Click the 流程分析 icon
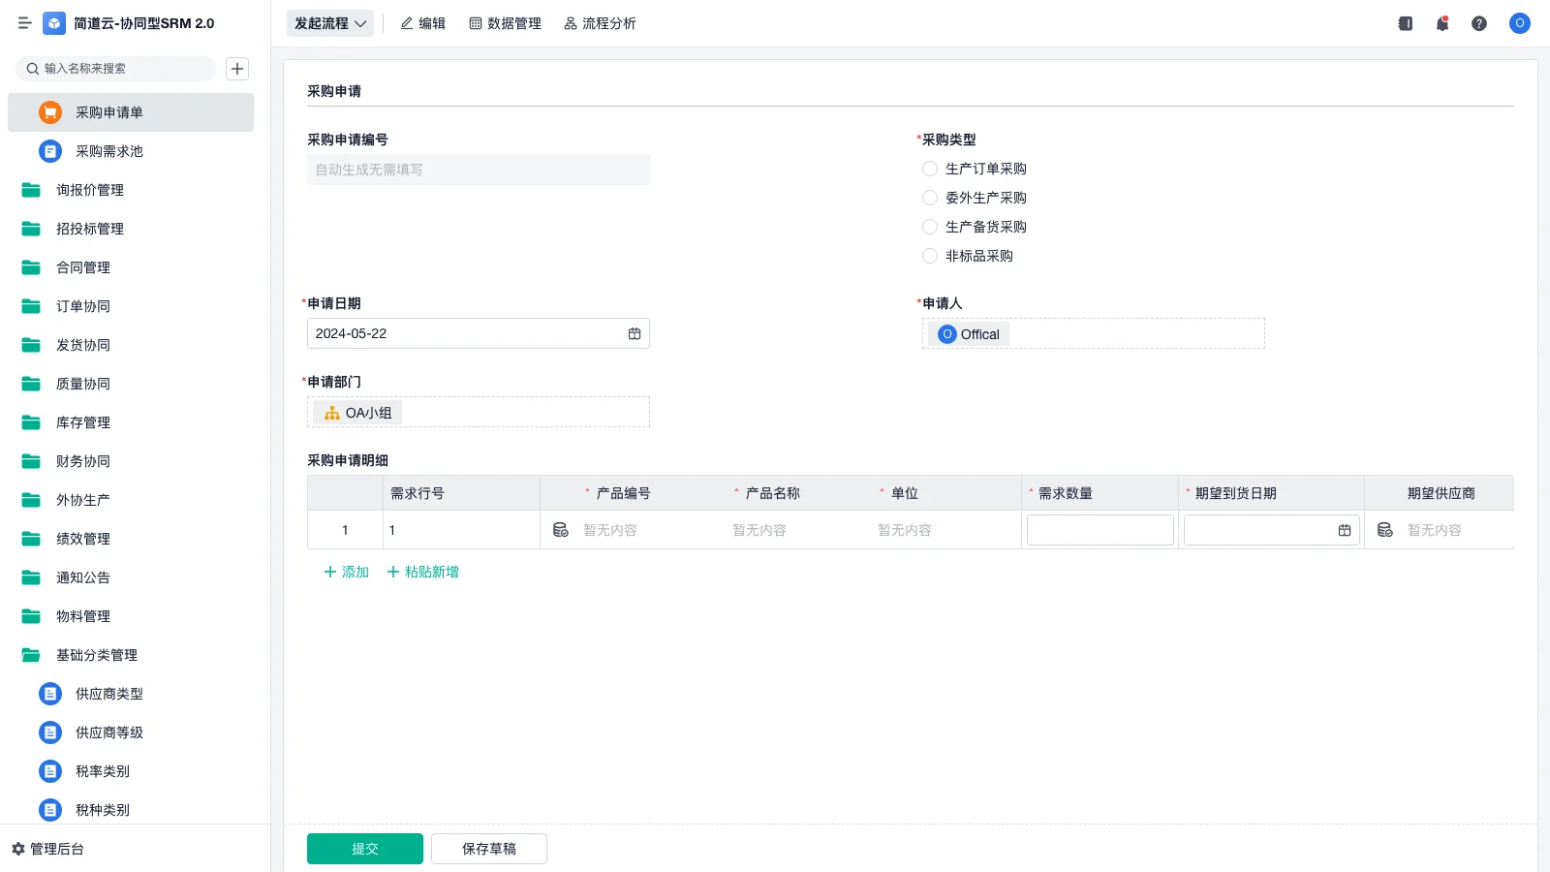Image resolution: width=1550 pixels, height=872 pixels. [571, 23]
